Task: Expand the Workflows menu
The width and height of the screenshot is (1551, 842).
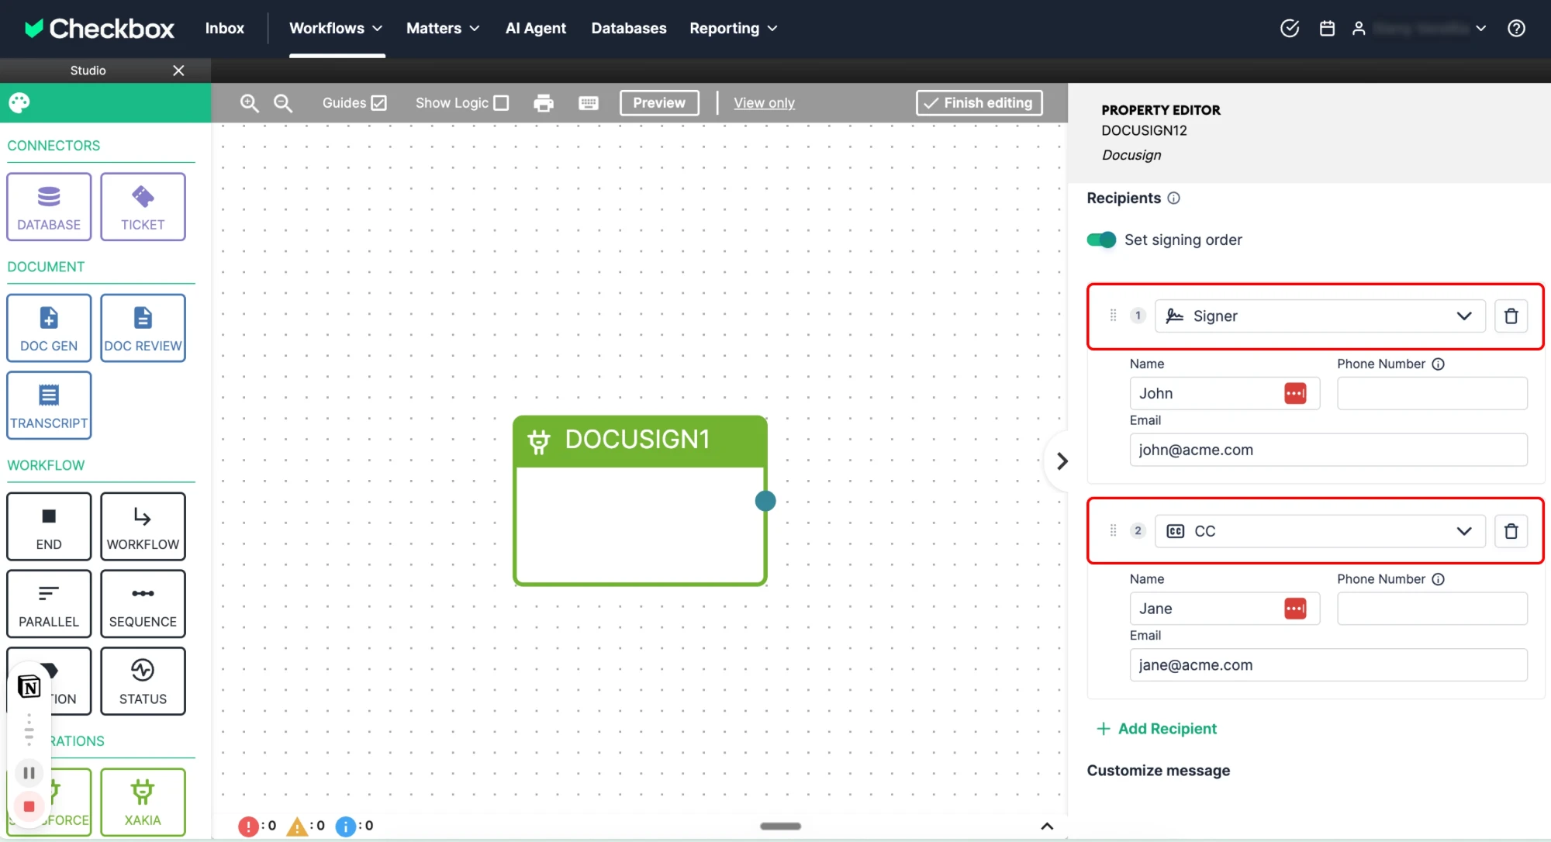Action: click(x=336, y=28)
